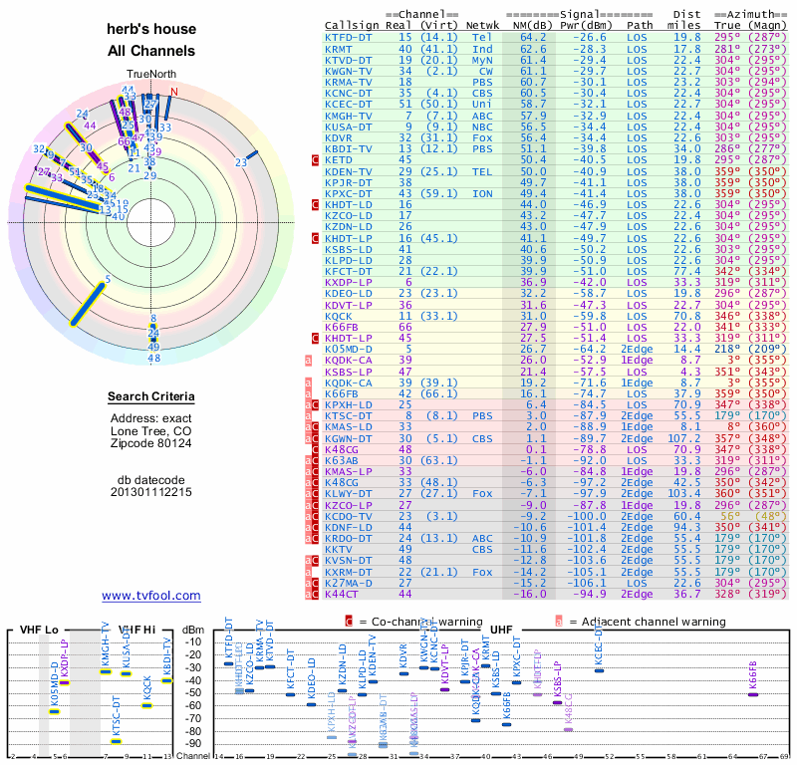This screenshot has height=765, width=797.
Task: Click the 64.2 noise margin value
Action: coord(533,38)
